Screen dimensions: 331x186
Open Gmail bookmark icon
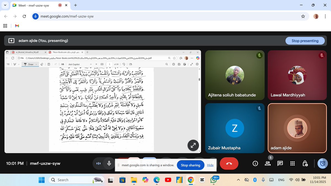tap(17, 26)
